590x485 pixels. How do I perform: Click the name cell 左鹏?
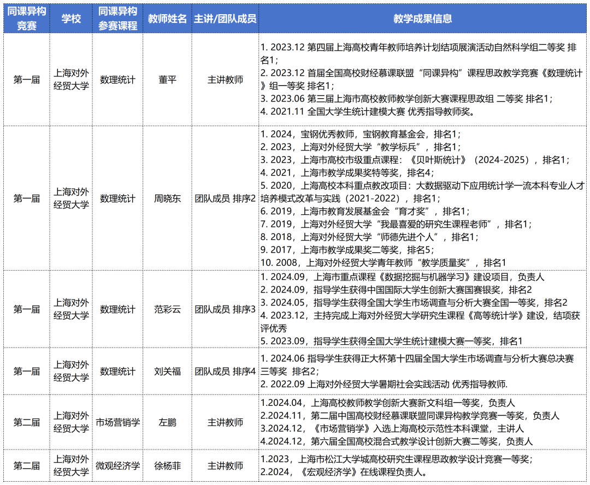click(168, 422)
